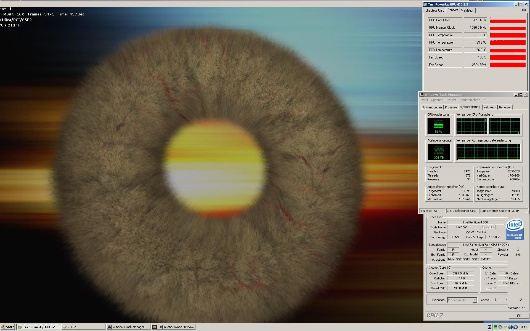
Task: Open the Processor #1 selection dropdown
Action: pyautogui.click(x=475, y=300)
